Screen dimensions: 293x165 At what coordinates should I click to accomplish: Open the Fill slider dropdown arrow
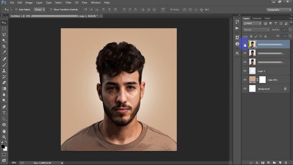click(x=290, y=36)
